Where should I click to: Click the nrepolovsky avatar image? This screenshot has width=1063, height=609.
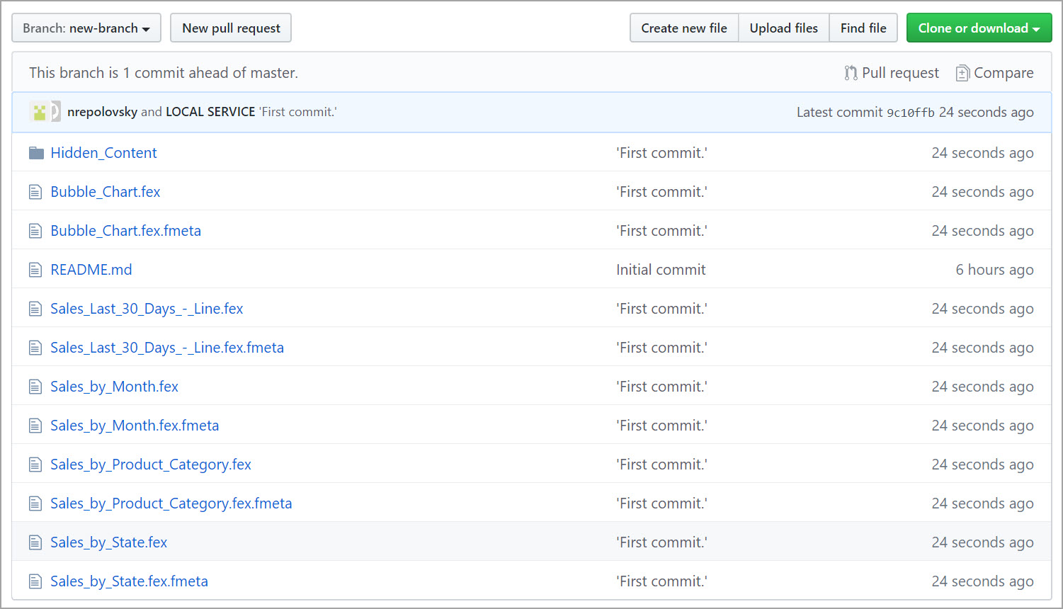(40, 112)
